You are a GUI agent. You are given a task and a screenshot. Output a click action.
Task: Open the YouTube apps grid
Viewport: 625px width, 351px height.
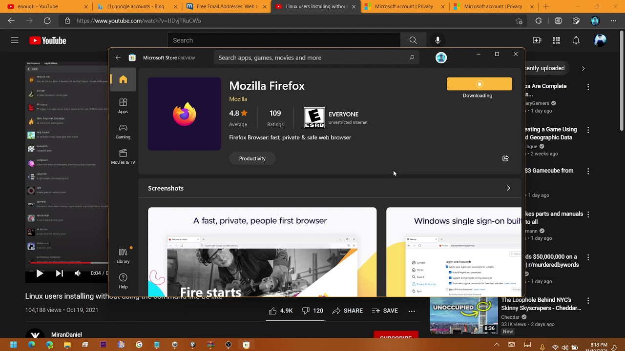pyautogui.click(x=557, y=40)
